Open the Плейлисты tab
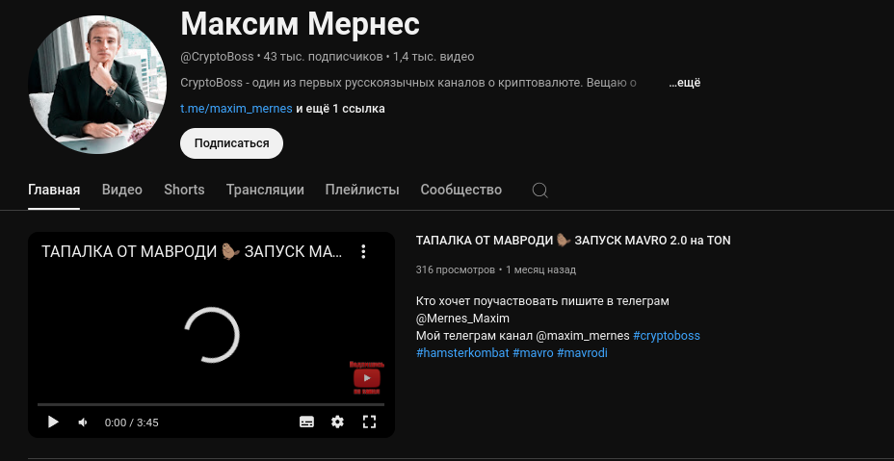 (362, 190)
